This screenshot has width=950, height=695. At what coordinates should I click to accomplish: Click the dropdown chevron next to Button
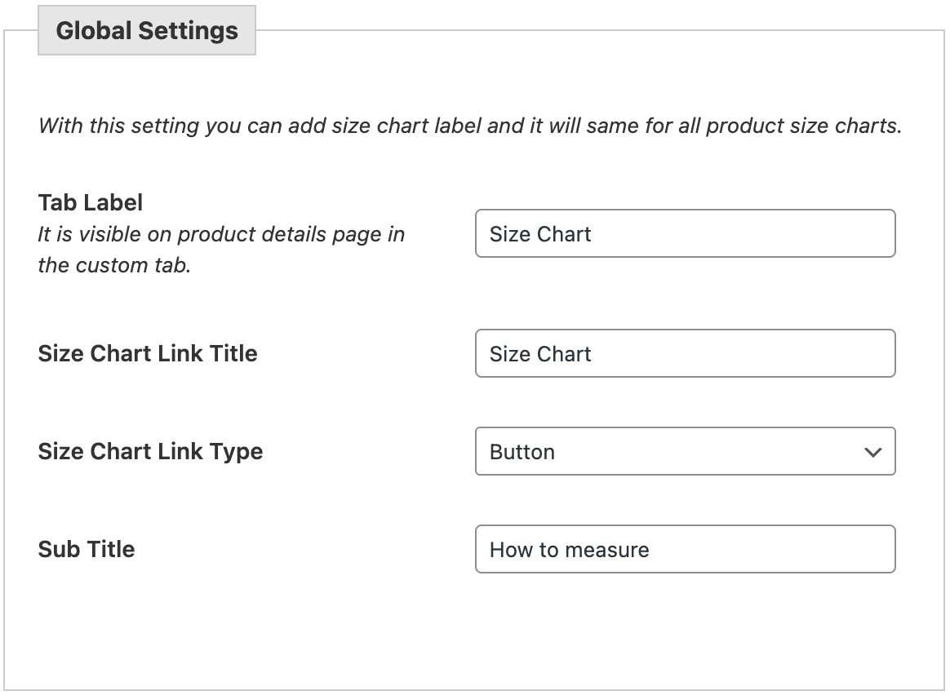pyautogui.click(x=872, y=451)
